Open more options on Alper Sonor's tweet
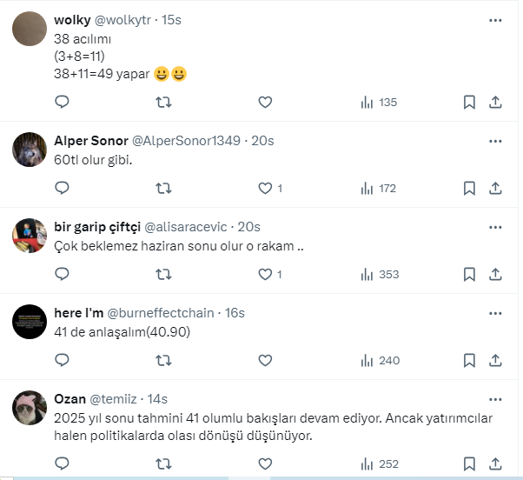The height and width of the screenshot is (480, 523). (495, 141)
